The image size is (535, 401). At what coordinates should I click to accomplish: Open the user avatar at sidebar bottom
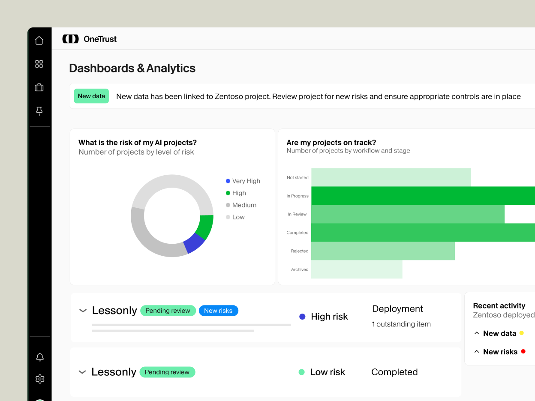[39, 399]
